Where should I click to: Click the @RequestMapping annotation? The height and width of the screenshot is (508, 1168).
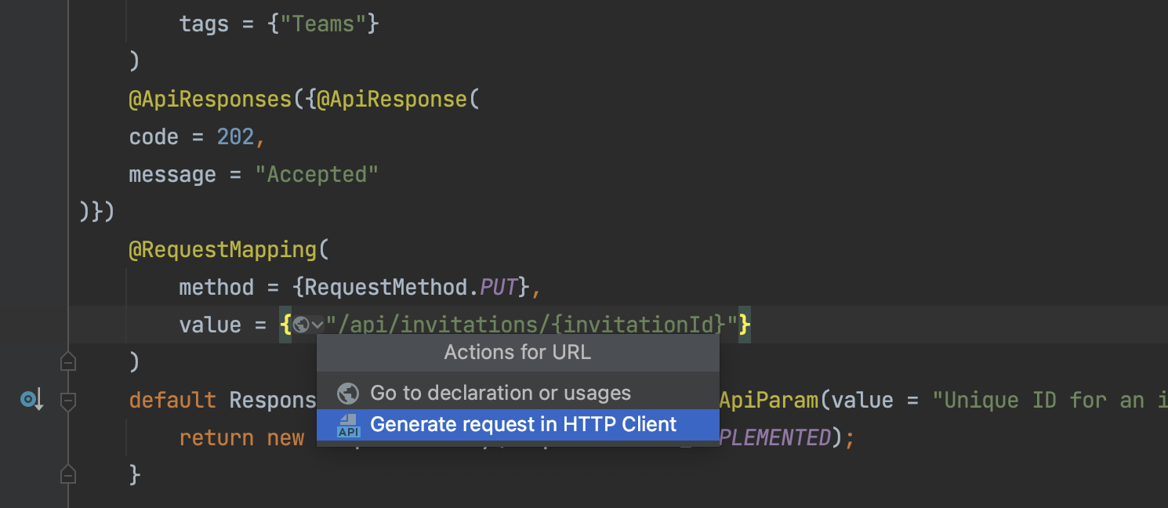tap(223, 249)
